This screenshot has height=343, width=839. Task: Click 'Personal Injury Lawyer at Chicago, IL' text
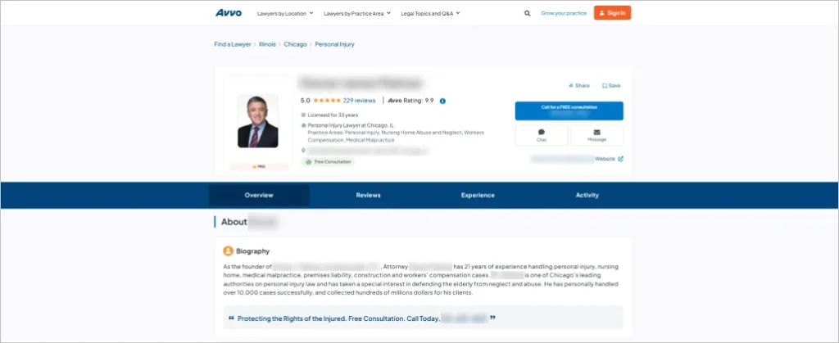coord(351,125)
